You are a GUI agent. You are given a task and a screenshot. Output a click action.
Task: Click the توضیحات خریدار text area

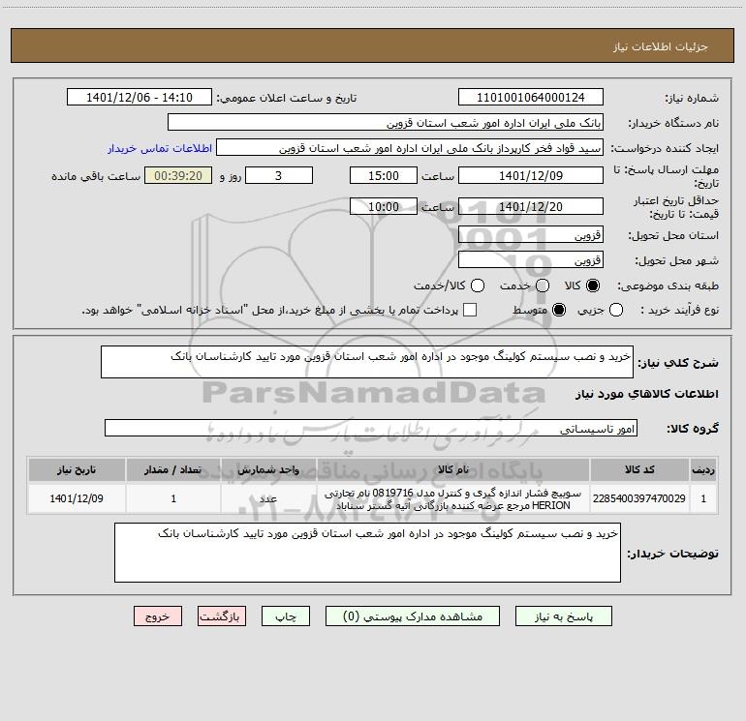click(367, 553)
